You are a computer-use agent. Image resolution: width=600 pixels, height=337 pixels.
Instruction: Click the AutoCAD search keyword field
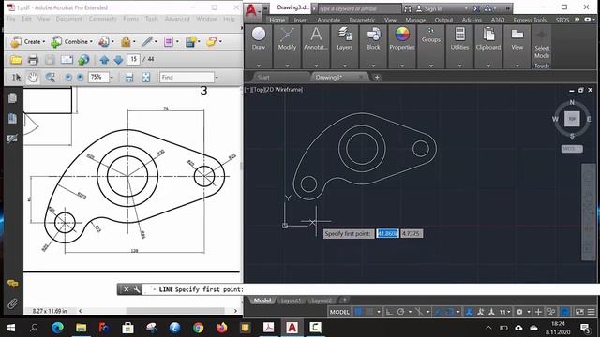pyautogui.click(x=359, y=8)
